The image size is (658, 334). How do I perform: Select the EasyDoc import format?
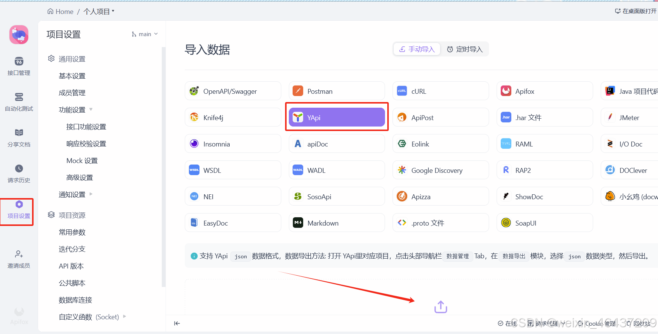click(x=233, y=223)
